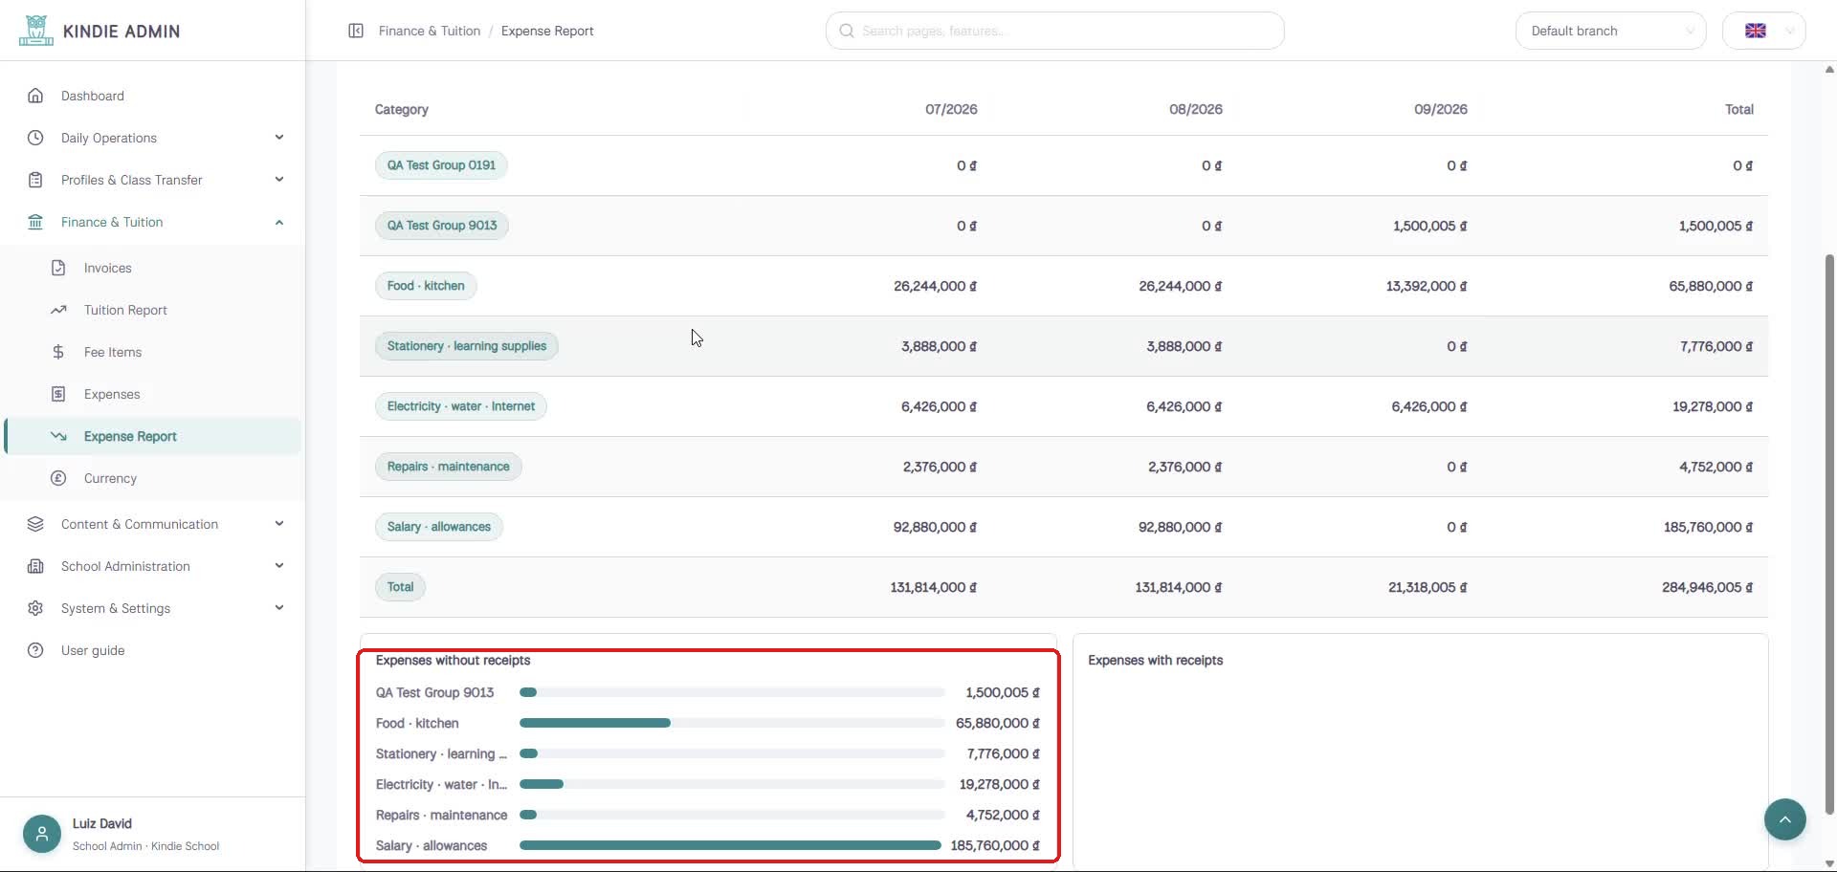Click the Invoices document icon

pos(58,268)
